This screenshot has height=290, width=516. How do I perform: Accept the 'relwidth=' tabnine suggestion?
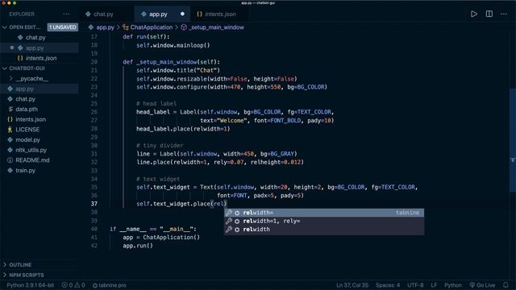click(x=324, y=213)
